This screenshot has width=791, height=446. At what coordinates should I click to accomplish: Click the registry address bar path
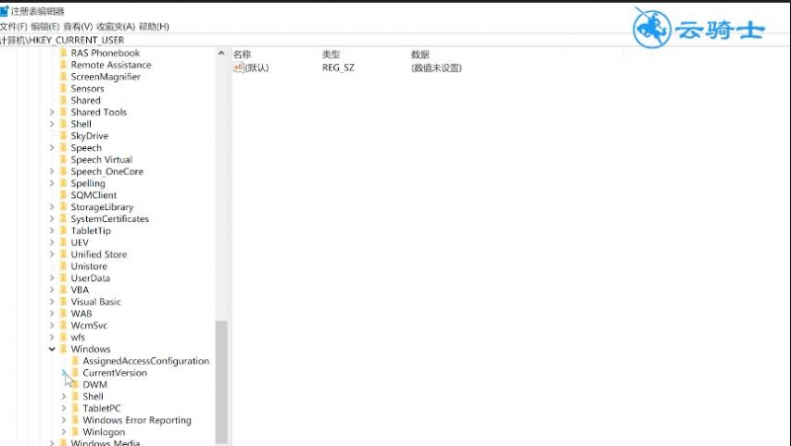point(62,40)
